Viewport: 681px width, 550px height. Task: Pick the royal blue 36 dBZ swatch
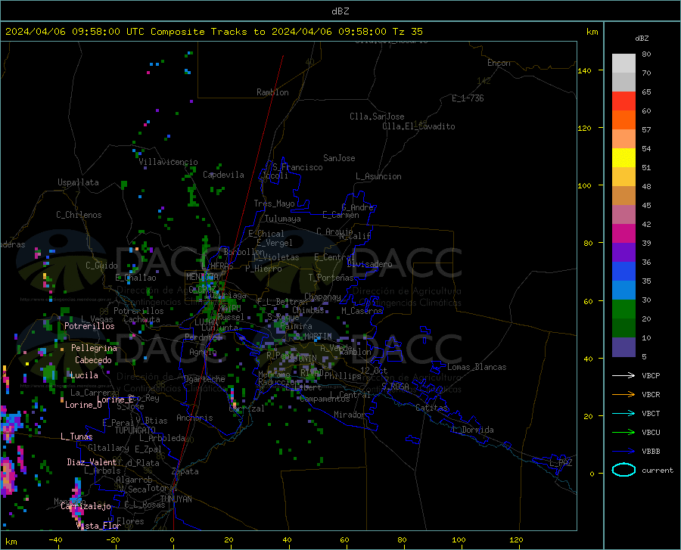point(623,272)
